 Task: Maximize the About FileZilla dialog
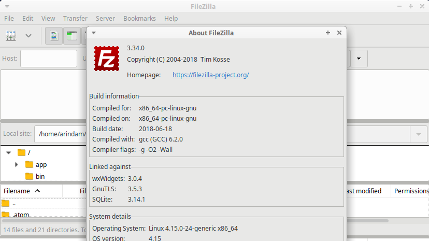pos(328,33)
